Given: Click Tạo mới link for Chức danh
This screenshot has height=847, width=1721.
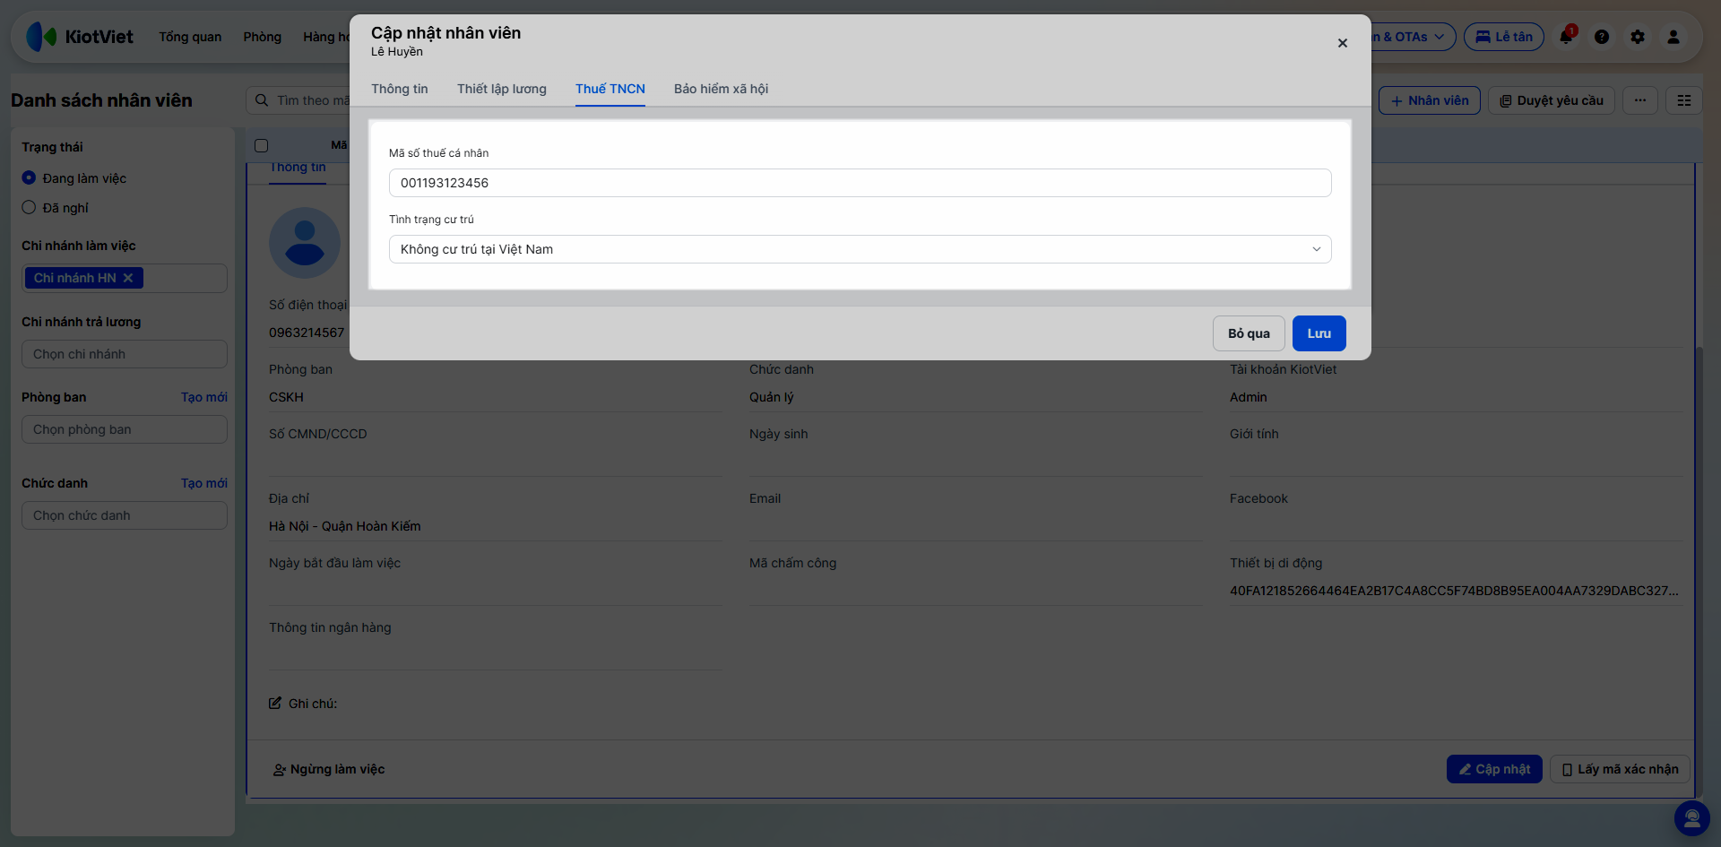Looking at the screenshot, I should [204, 483].
